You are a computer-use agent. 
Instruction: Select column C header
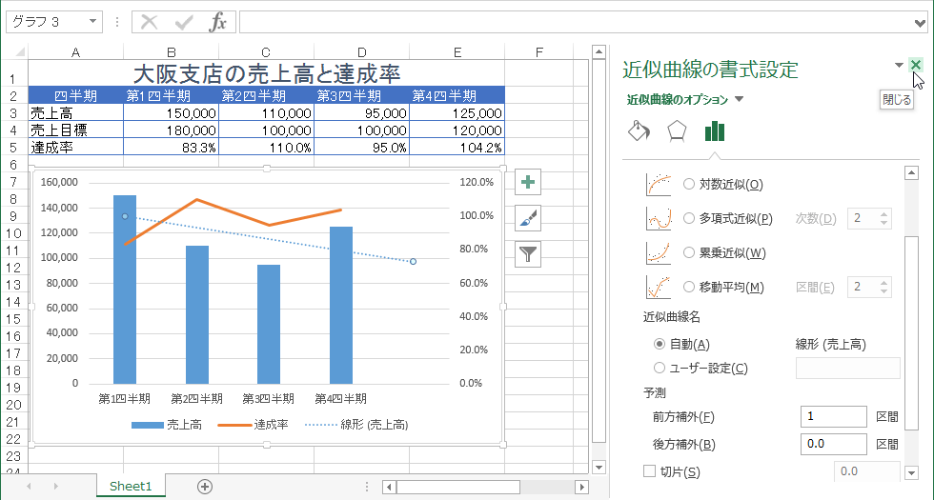click(x=266, y=52)
